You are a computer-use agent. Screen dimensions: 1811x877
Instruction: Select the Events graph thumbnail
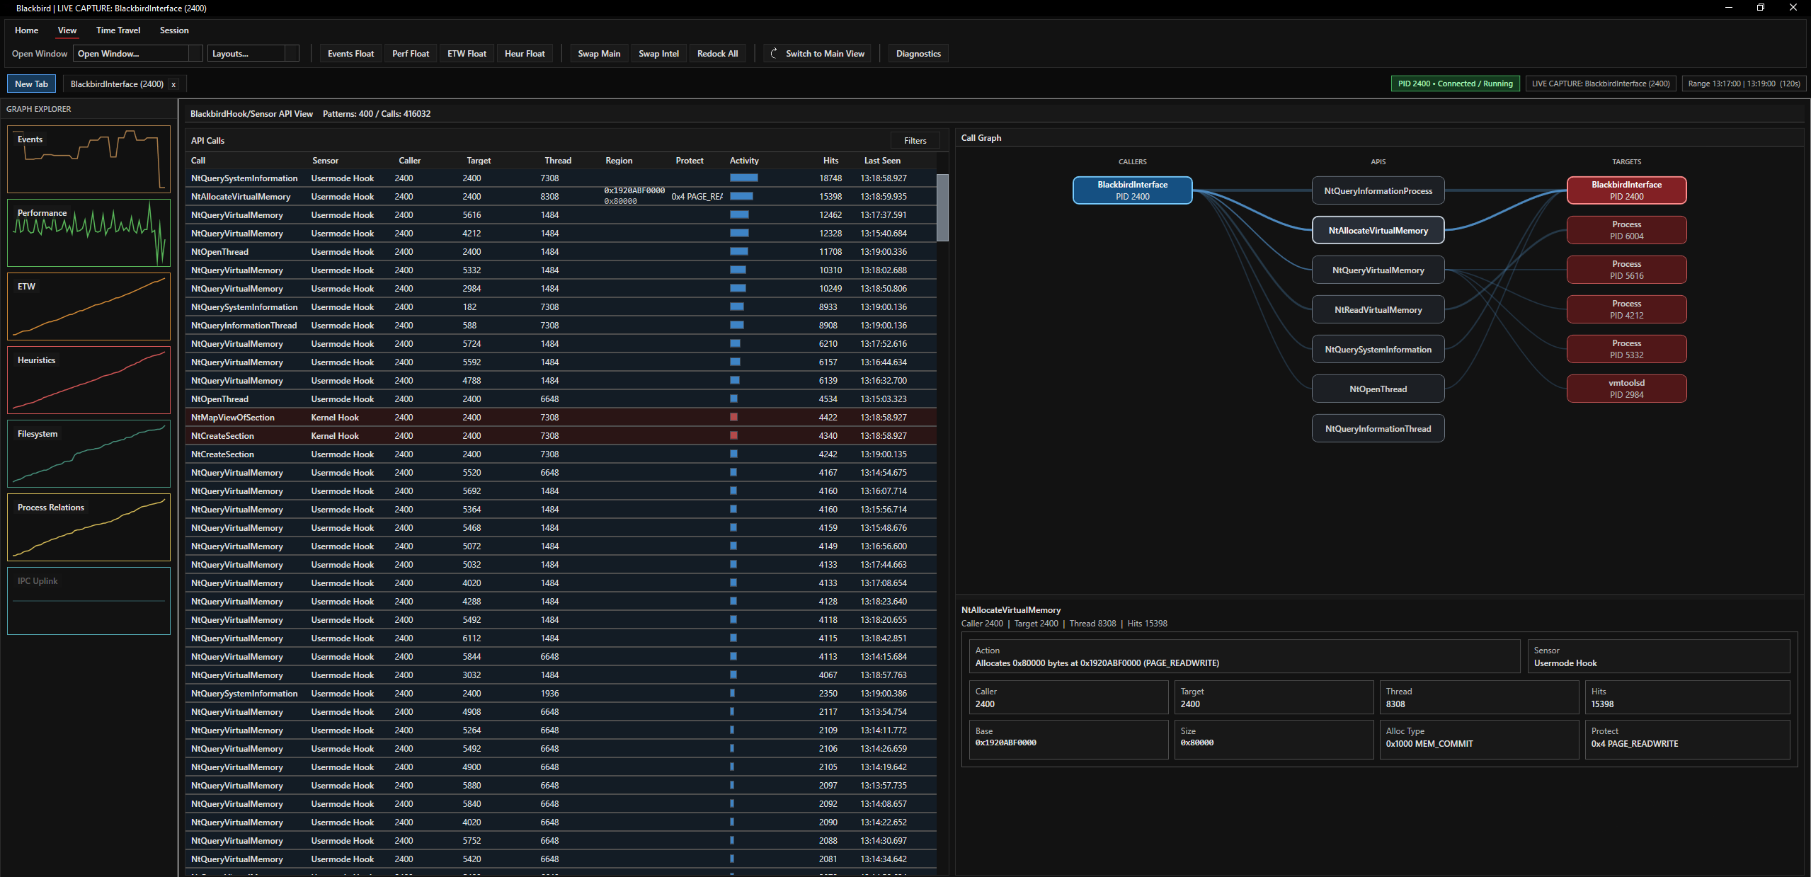pos(88,159)
